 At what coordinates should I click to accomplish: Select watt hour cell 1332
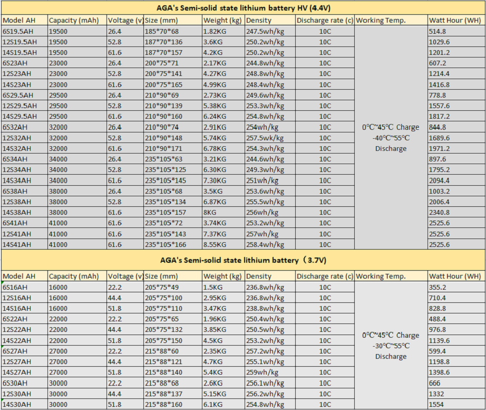(x=456, y=394)
